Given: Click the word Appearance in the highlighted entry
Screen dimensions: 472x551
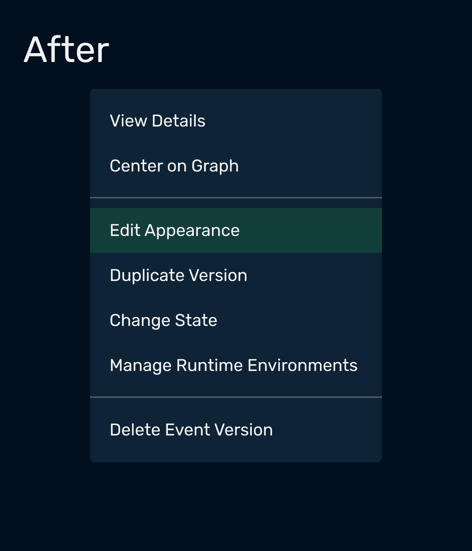Looking at the screenshot, I should point(192,231).
